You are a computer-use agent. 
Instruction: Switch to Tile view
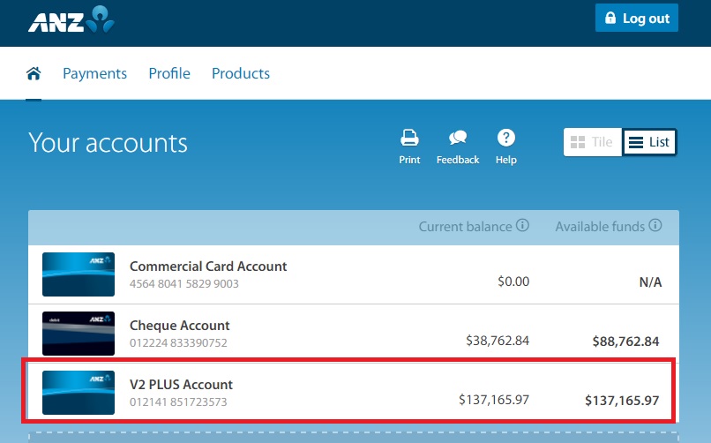[592, 142]
